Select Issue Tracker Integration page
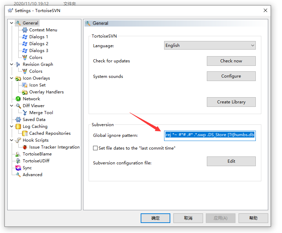 (54, 147)
